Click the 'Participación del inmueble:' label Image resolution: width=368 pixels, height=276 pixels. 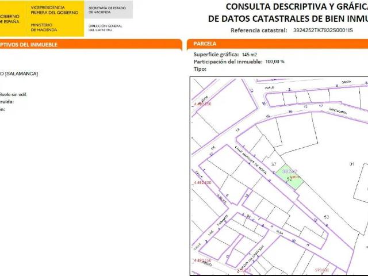[228, 62]
